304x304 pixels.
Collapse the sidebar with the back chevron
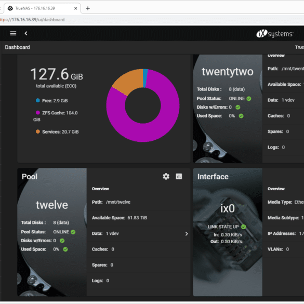point(26,33)
